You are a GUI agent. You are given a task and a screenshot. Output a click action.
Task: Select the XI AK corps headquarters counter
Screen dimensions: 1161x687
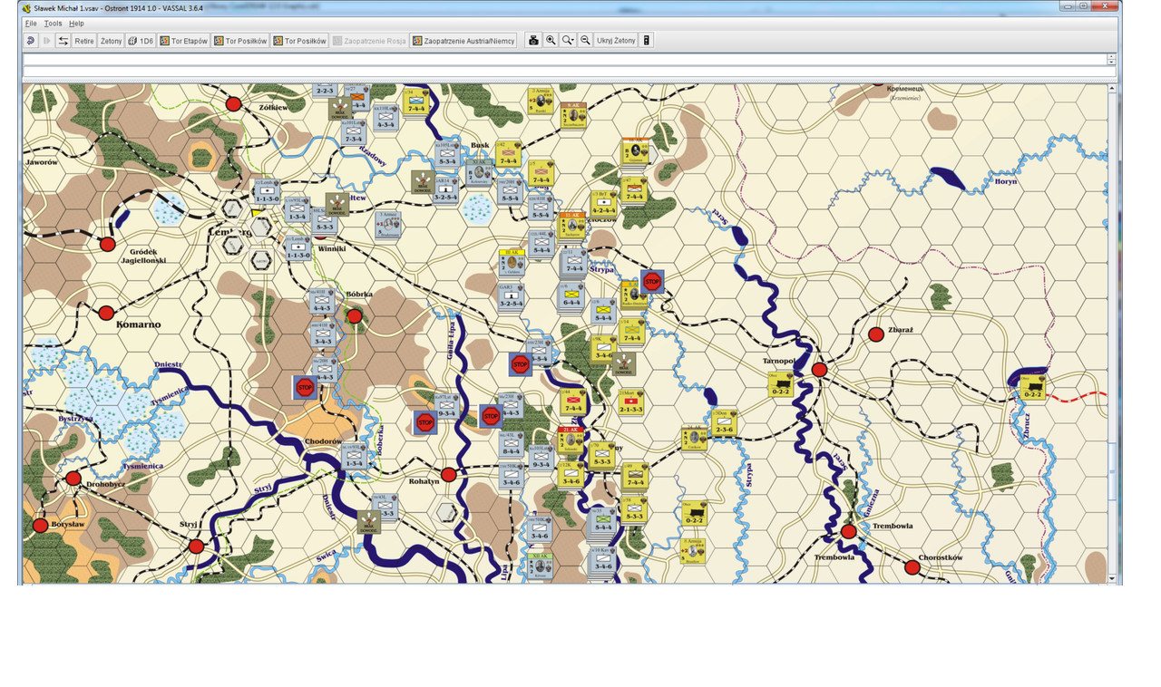(x=479, y=171)
